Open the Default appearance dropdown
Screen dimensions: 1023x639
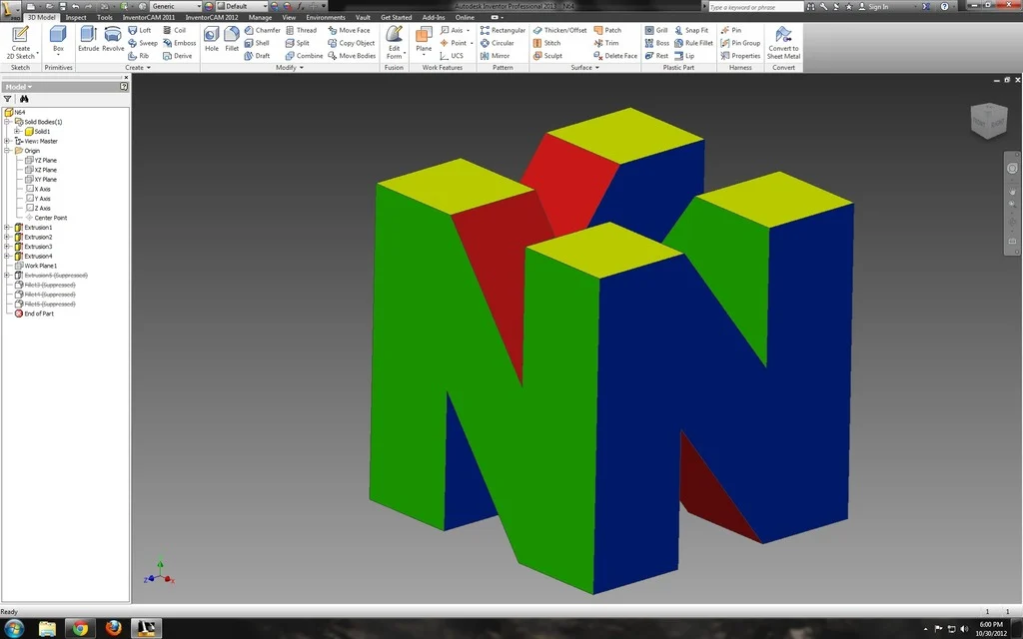[x=242, y=6]
